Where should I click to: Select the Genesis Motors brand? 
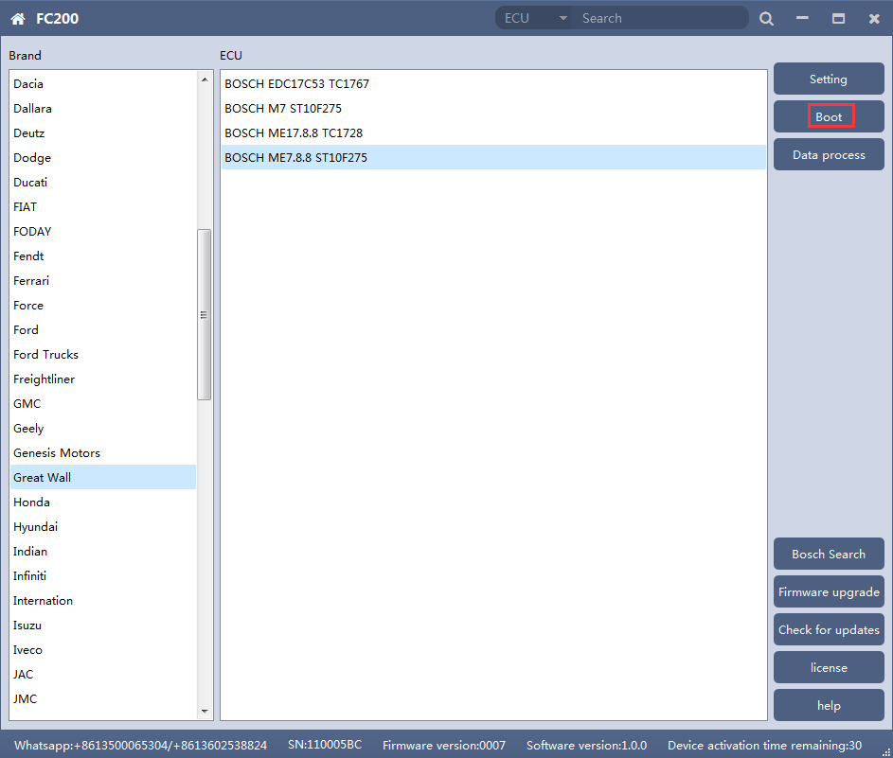coord(103,452)
